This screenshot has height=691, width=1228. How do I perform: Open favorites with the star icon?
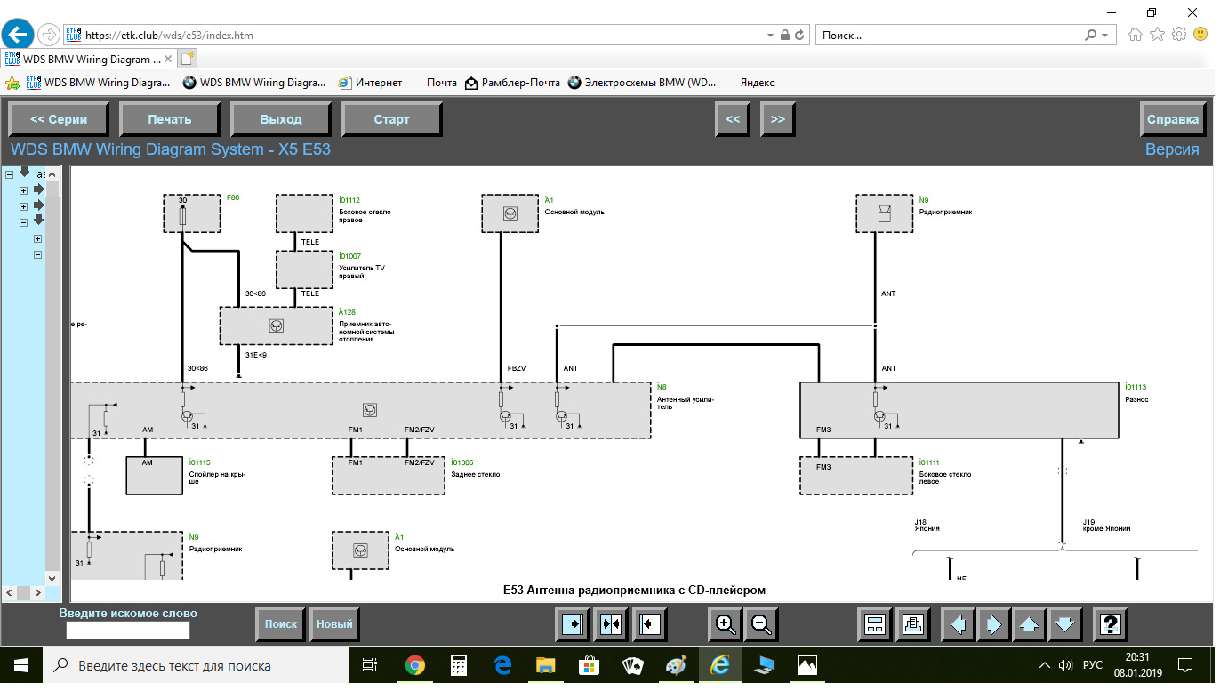tap(1157, 35)
